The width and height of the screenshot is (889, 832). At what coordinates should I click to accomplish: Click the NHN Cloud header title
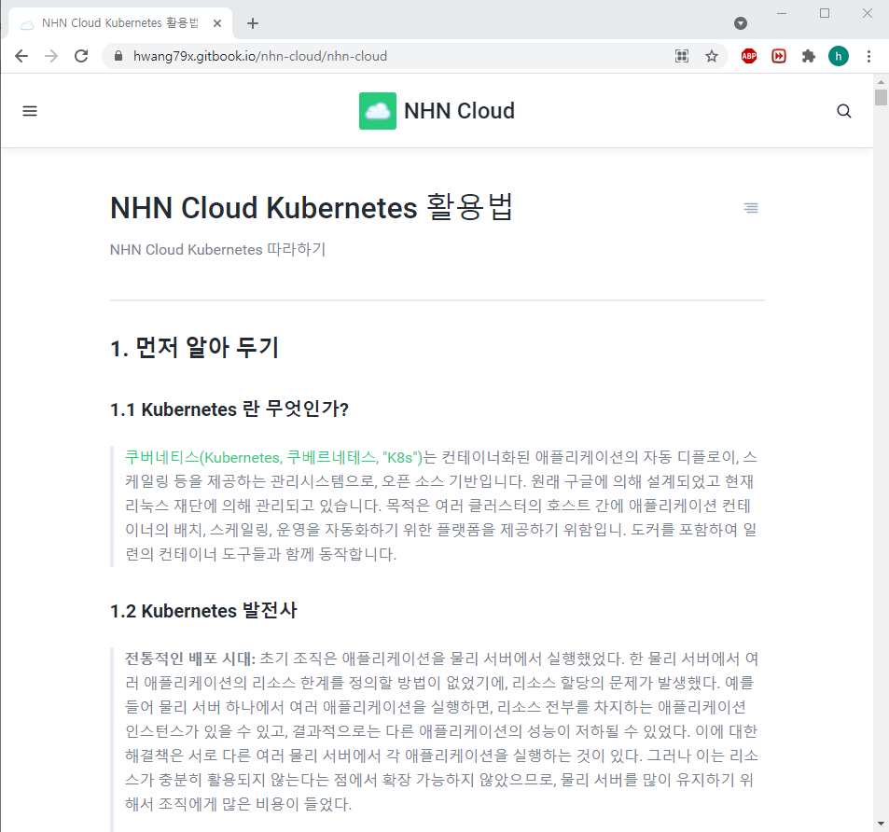(x=459, y=111)
